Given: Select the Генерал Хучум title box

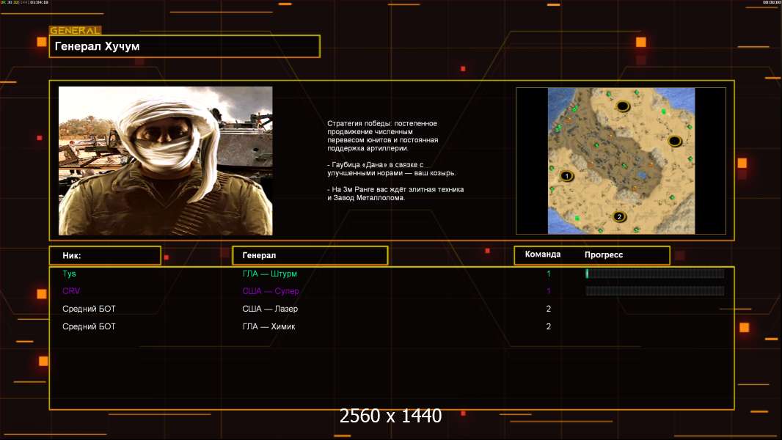Looking at the screenshot, I should click(x=184, y=46).
